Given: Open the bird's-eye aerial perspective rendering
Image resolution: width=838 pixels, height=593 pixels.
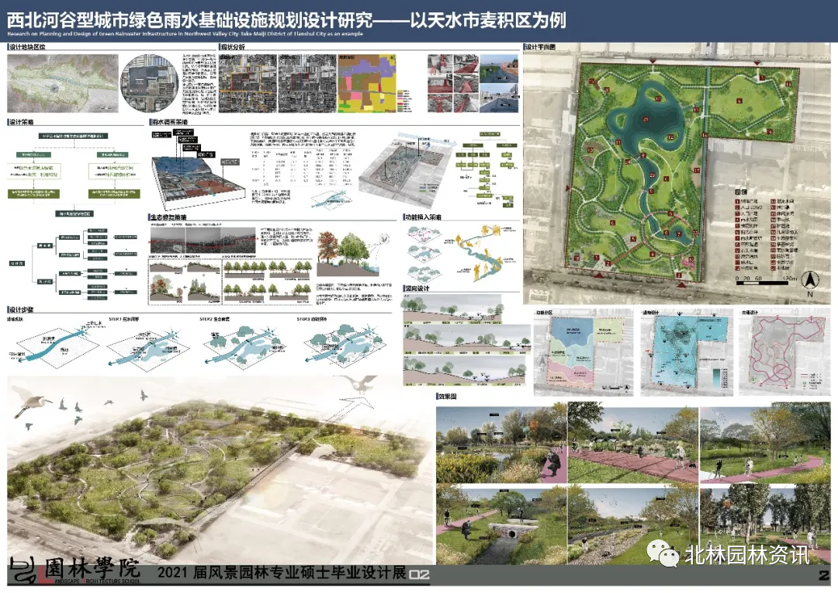Looking at the screenshot, I should 220,470.
